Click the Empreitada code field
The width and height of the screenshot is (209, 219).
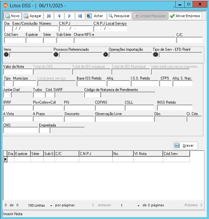point(45,130)
